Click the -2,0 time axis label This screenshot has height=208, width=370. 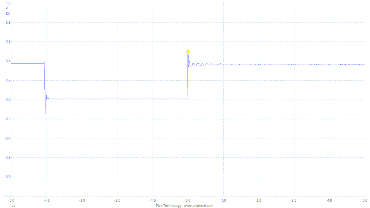coord(117,201)
